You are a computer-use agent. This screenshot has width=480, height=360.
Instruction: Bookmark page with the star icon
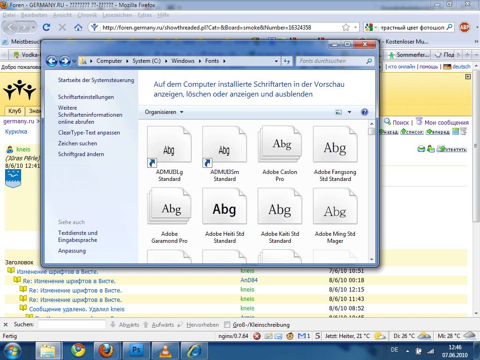346,28
